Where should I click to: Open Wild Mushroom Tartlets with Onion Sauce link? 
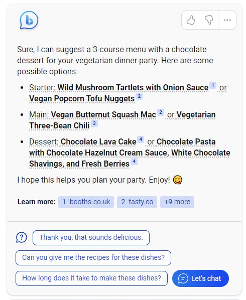coord(133,88)
